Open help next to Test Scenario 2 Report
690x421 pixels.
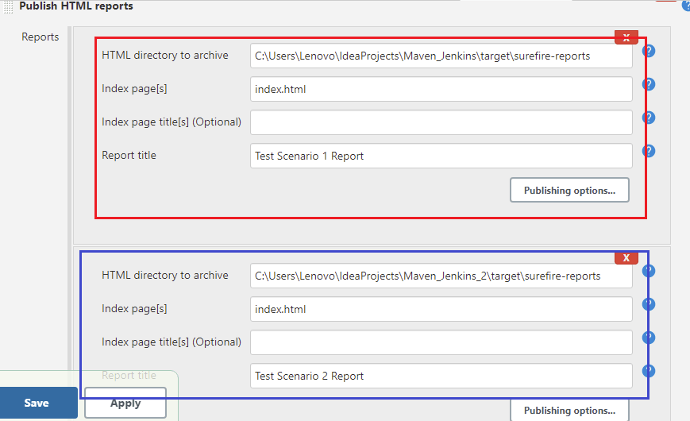(649, 371)
